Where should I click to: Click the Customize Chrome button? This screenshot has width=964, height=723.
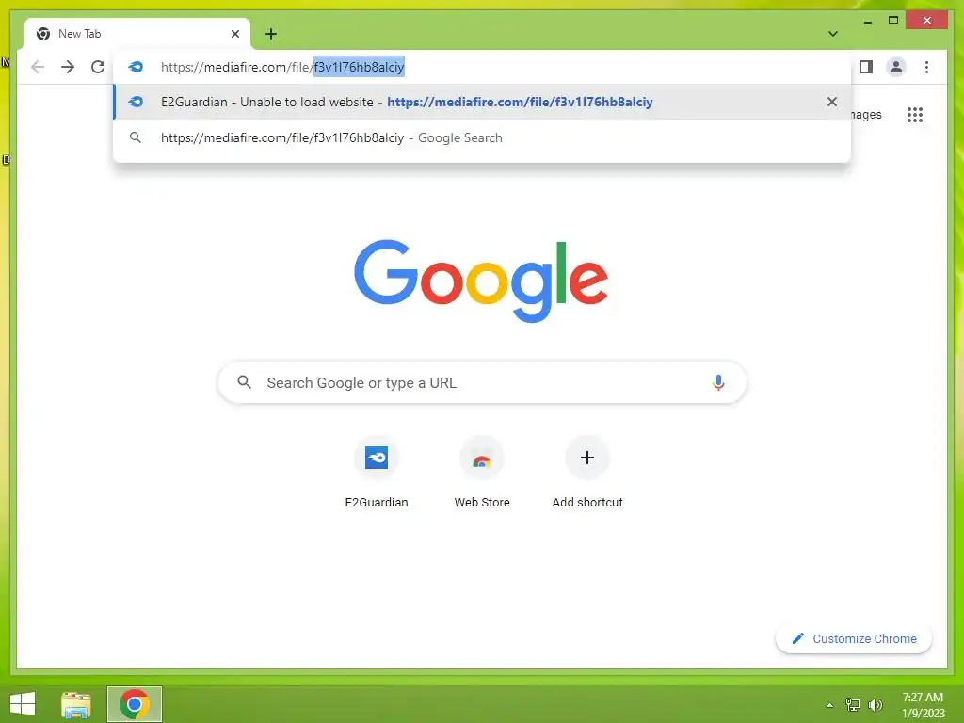853,639
